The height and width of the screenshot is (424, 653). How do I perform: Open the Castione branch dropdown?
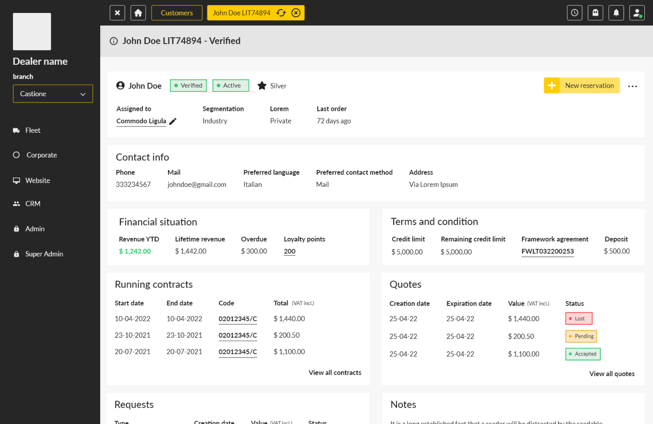(x=53, y=93)
